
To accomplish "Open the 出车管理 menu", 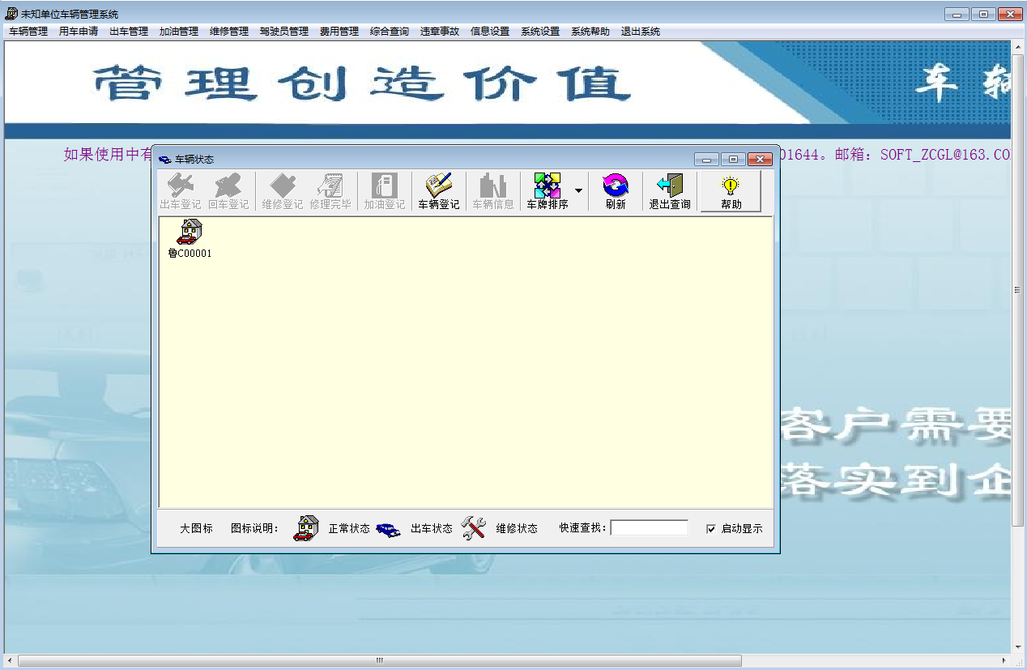I will 129,32.
